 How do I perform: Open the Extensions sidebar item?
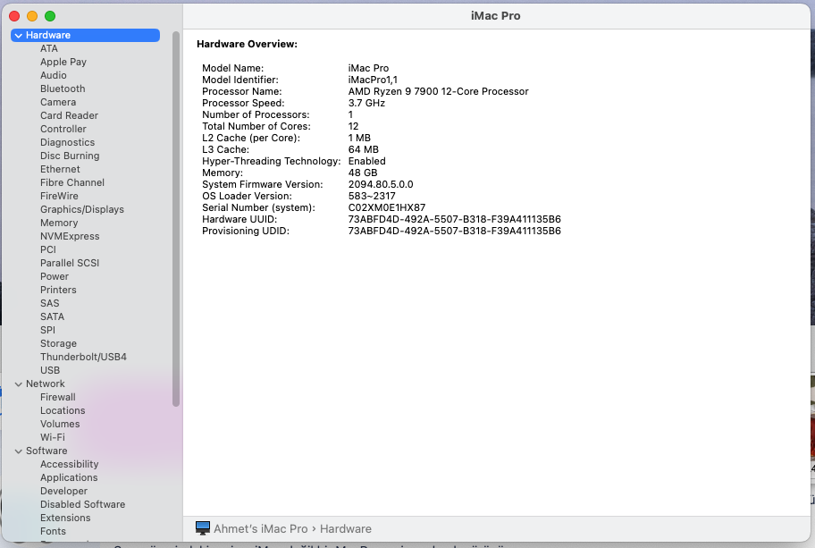tap(65, 518)
